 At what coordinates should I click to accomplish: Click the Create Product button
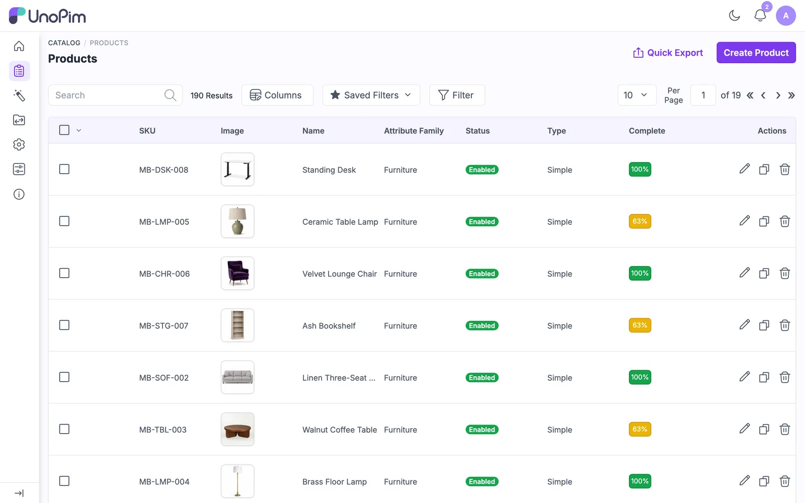(756, 52)
